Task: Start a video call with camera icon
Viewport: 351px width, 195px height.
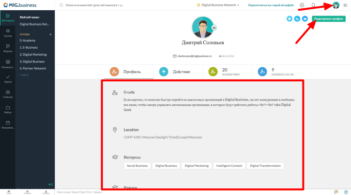Action: (x=305, y=19)
